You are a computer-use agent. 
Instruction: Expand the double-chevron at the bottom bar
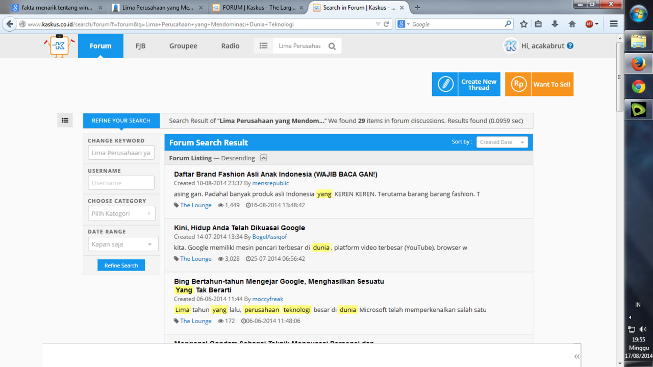(x=576, y=356)
